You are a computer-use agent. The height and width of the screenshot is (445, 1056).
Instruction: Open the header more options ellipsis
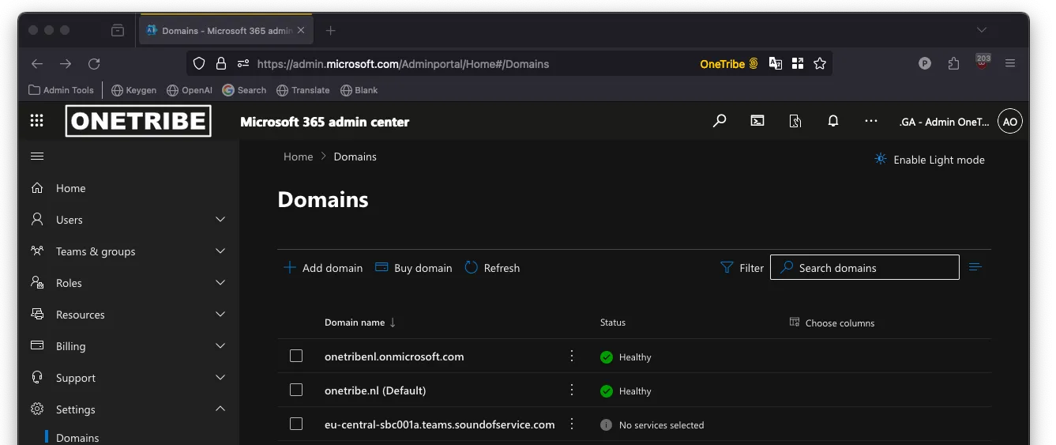(871, 121)
